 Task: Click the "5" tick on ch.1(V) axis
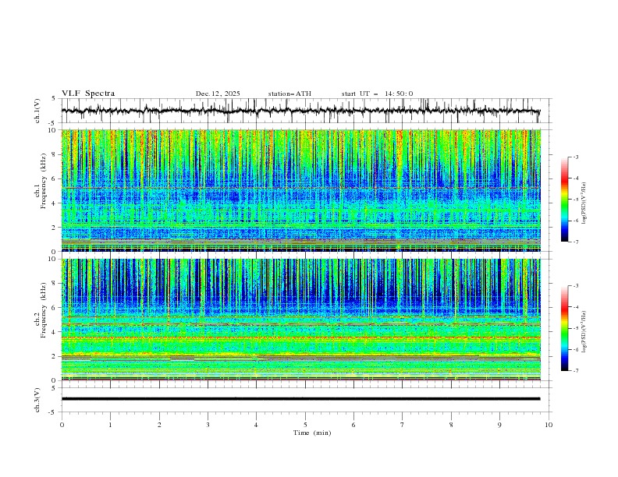[54, 99]
